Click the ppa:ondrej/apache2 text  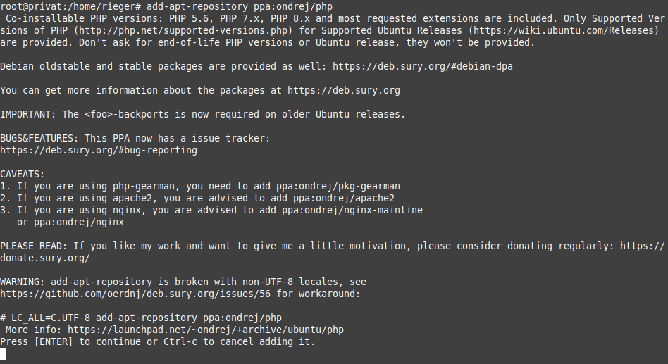pos(343,199)
